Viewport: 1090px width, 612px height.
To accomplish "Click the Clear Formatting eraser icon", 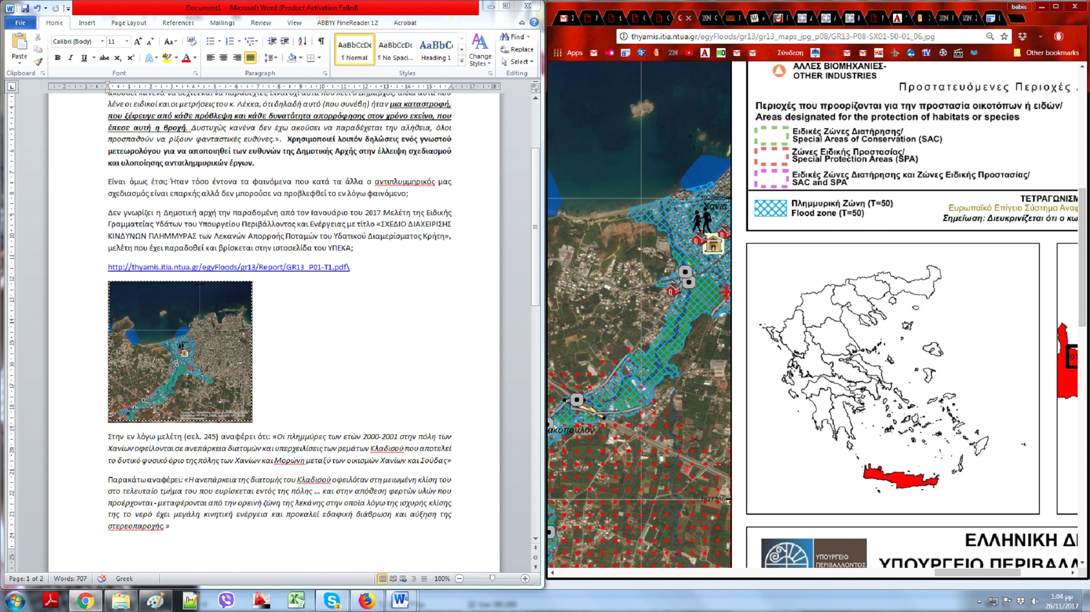I will tap(192, 42).
